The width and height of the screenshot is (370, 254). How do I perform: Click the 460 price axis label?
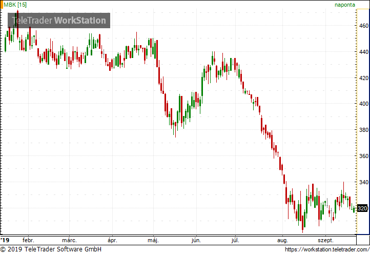[364, 26]
